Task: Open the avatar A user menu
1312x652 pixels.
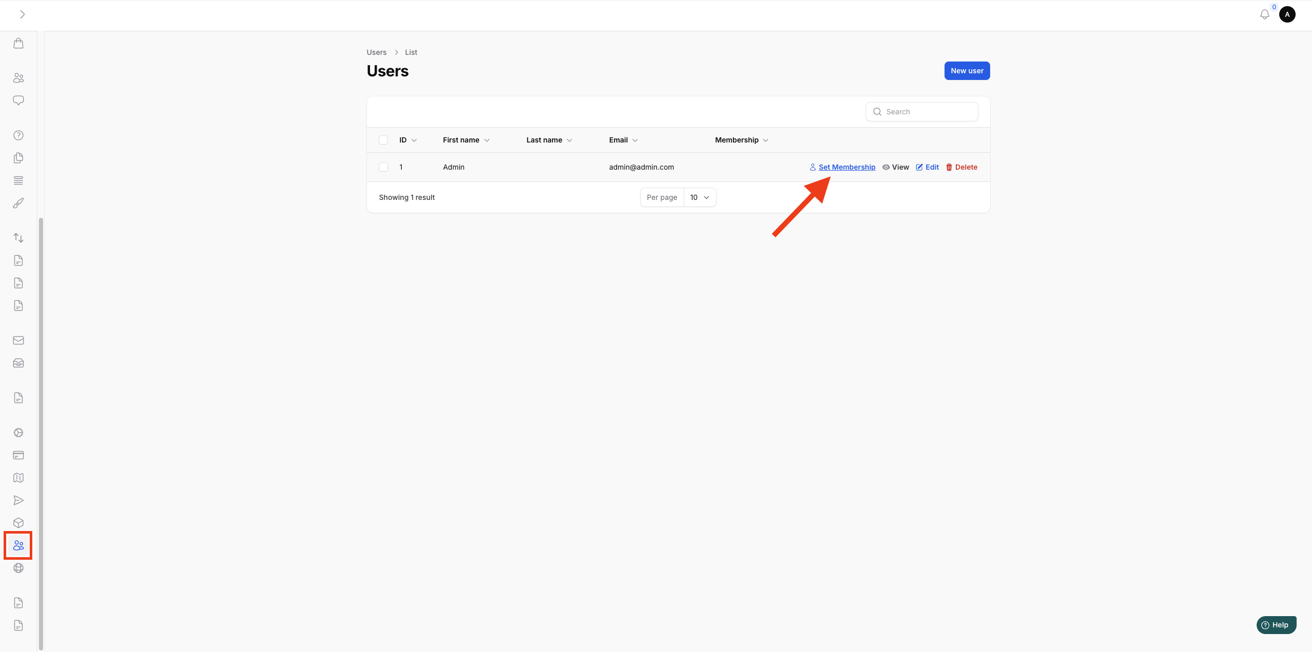Action: pyautogui.click(x=1287, y=14)
